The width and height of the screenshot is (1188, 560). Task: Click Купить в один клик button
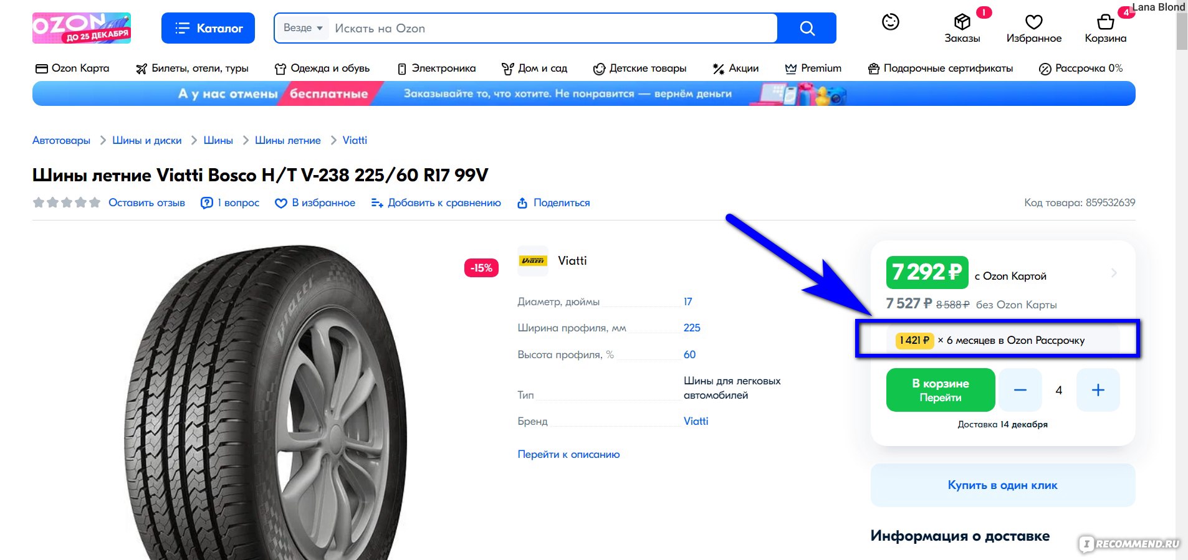click(x=1003, y=485)
